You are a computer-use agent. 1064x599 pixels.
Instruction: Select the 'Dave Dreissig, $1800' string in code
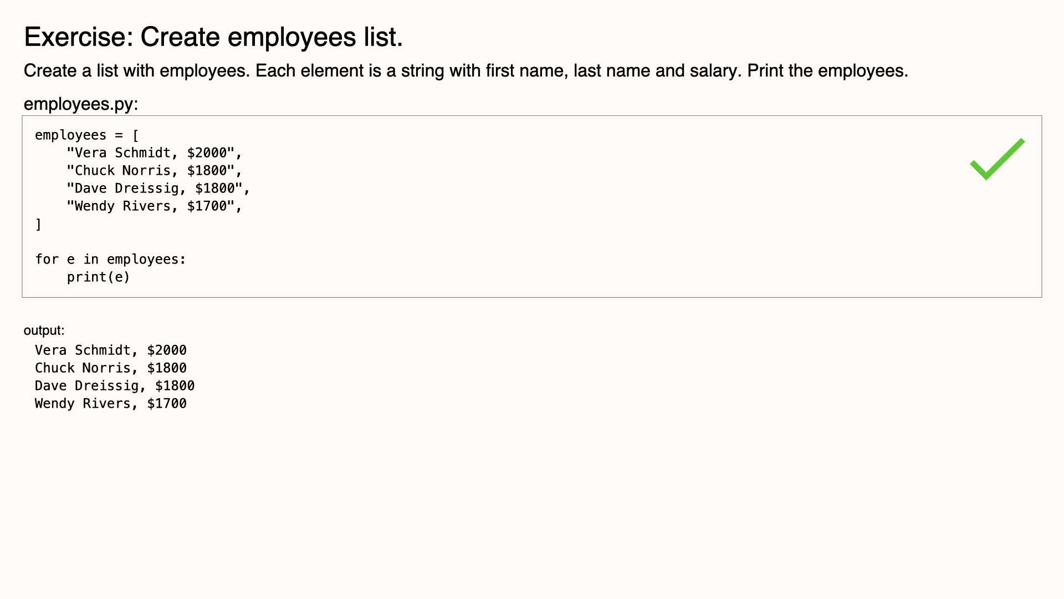pos(155,189)
